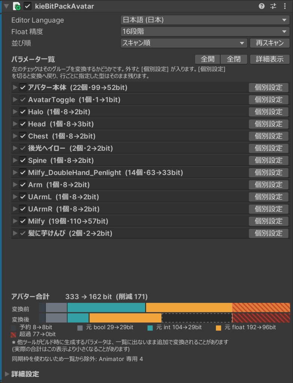Click the teal int segment of 変換前 bar
The height and width of the screenshot is (383, 293).
[106, 307]
